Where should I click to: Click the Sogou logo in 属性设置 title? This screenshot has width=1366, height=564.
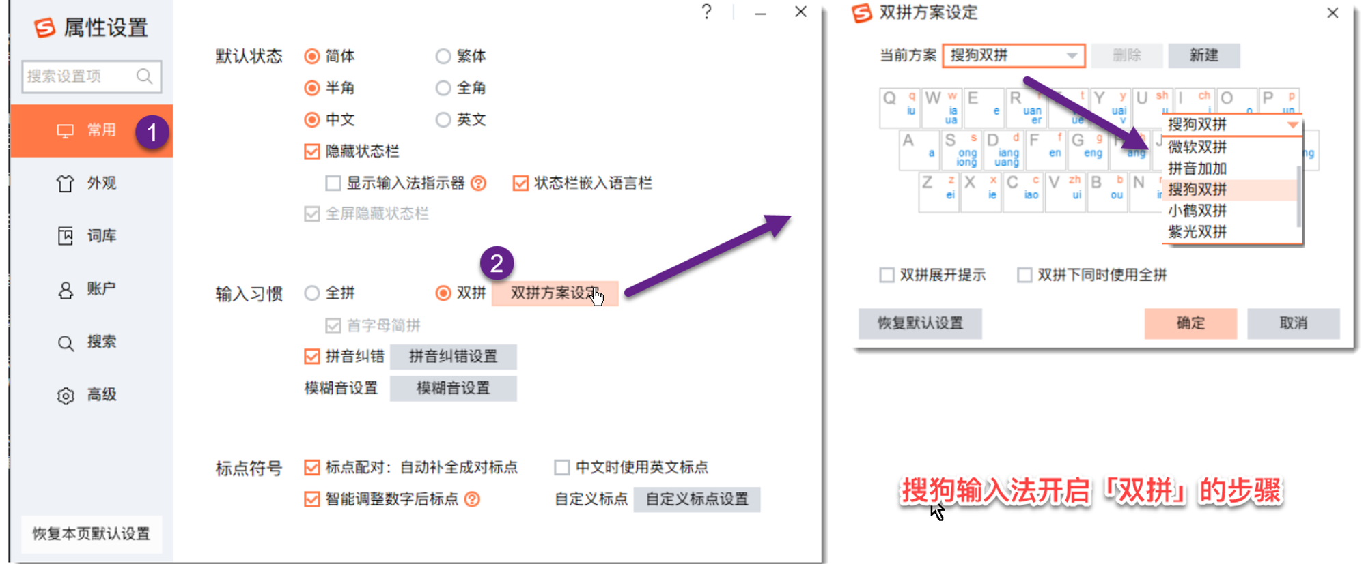tap(44, 28)
